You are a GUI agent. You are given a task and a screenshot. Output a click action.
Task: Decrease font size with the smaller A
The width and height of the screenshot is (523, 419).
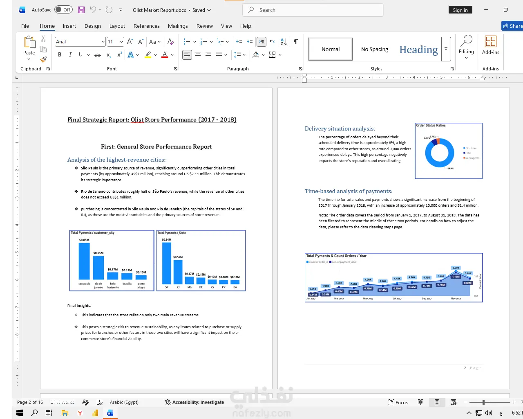click(141, 41)
